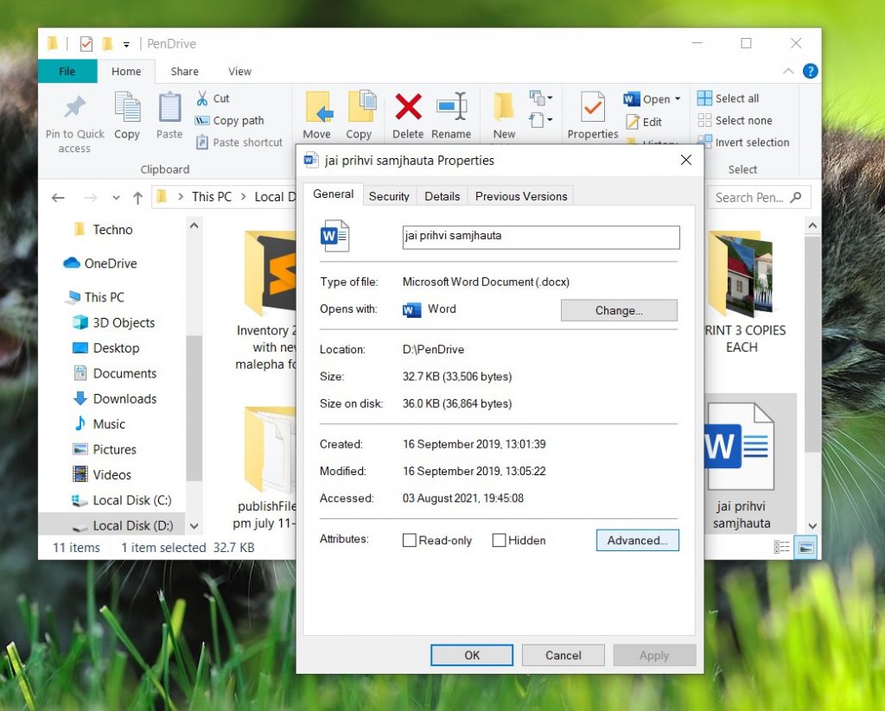Expand chevron after This PC in address bar
The width and height of the screenshot is (885, 711).
243,196
